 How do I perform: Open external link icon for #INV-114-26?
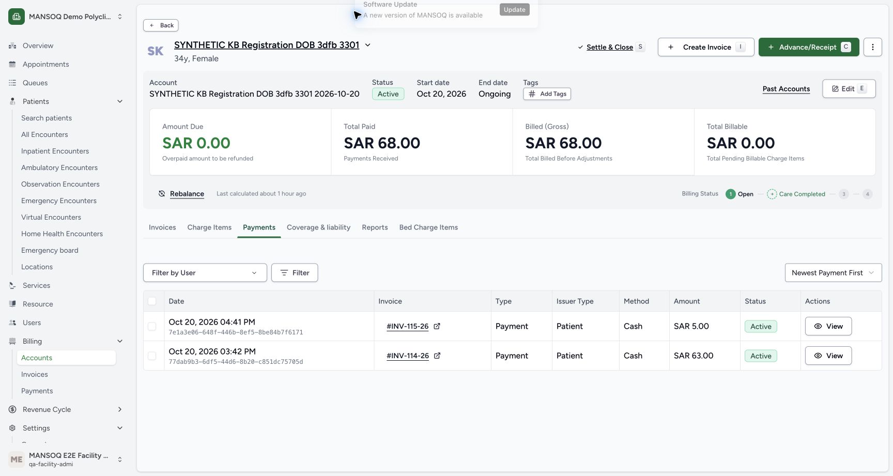click(x=437, y=356)
